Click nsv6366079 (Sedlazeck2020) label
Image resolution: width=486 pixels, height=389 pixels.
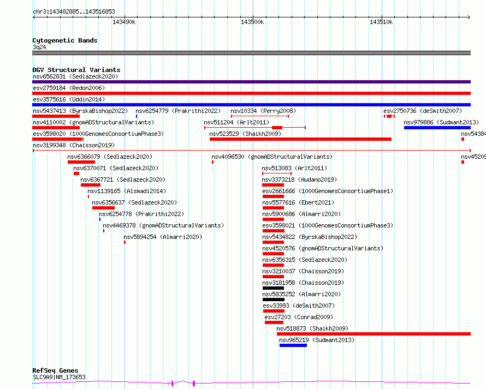point(110,157)
